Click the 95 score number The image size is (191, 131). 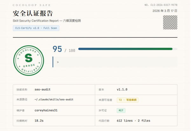click(57, 49)
